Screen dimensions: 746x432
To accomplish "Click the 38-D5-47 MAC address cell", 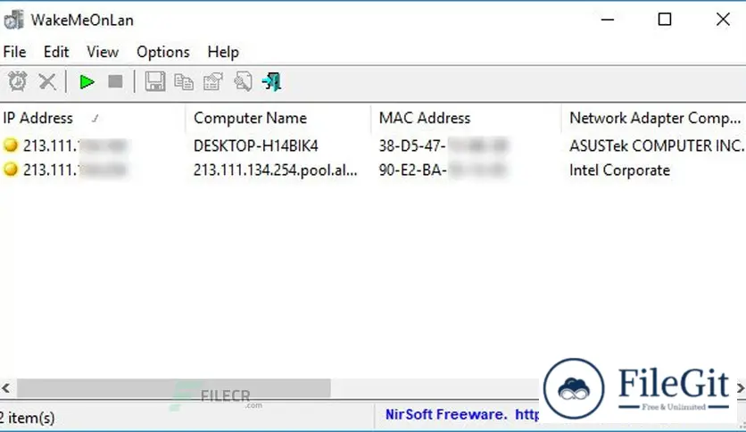I will click(x=443, y=145).
